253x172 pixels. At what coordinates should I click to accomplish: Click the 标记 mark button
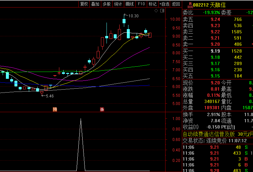coord(152,4)
